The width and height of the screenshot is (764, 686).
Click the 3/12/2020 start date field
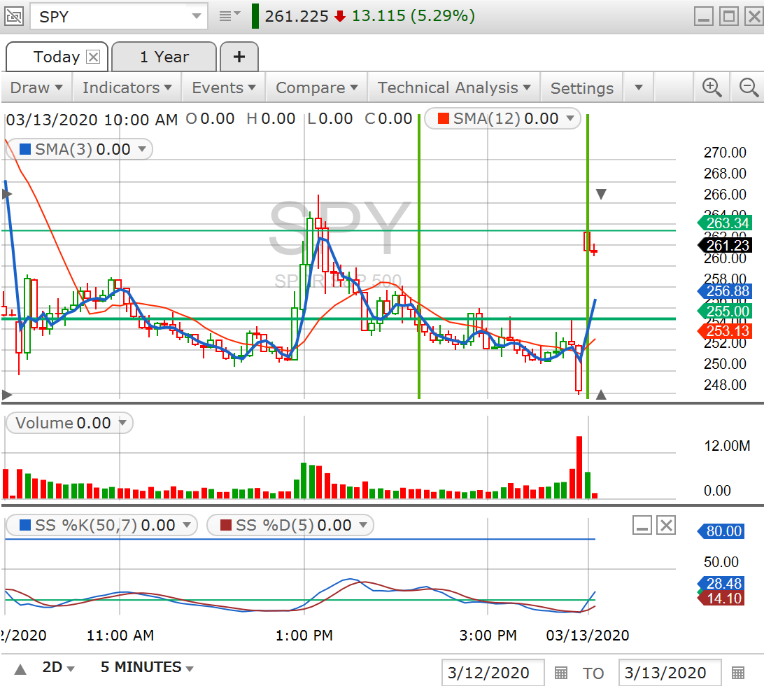pyautogui.click(x=493, y=673)
